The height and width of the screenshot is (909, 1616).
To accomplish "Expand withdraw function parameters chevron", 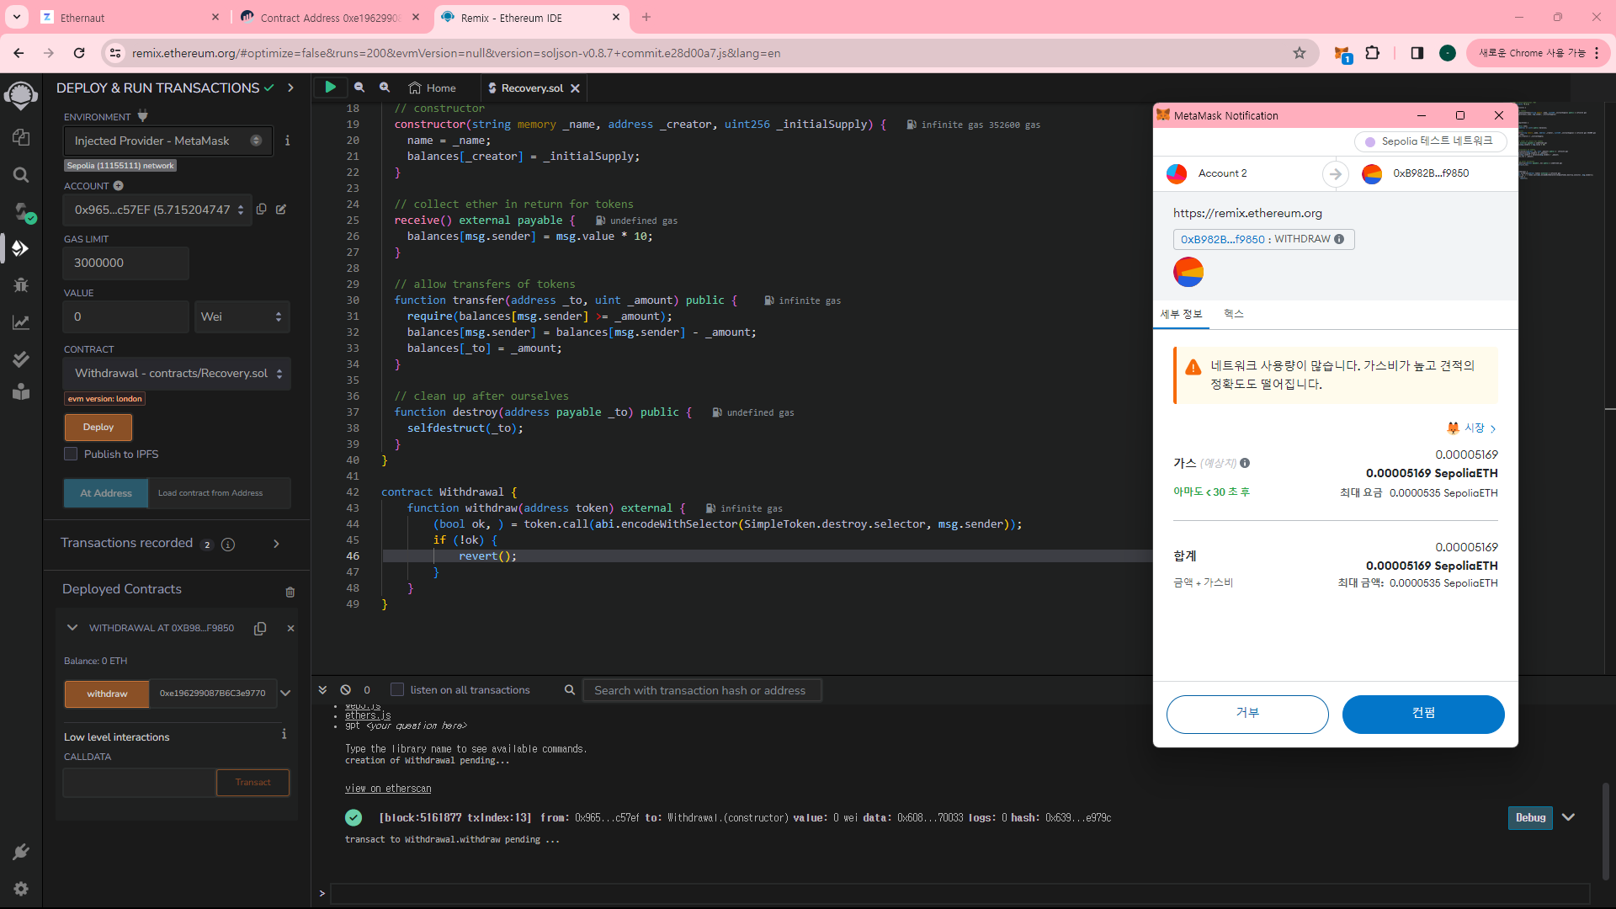I will [285, 694].
